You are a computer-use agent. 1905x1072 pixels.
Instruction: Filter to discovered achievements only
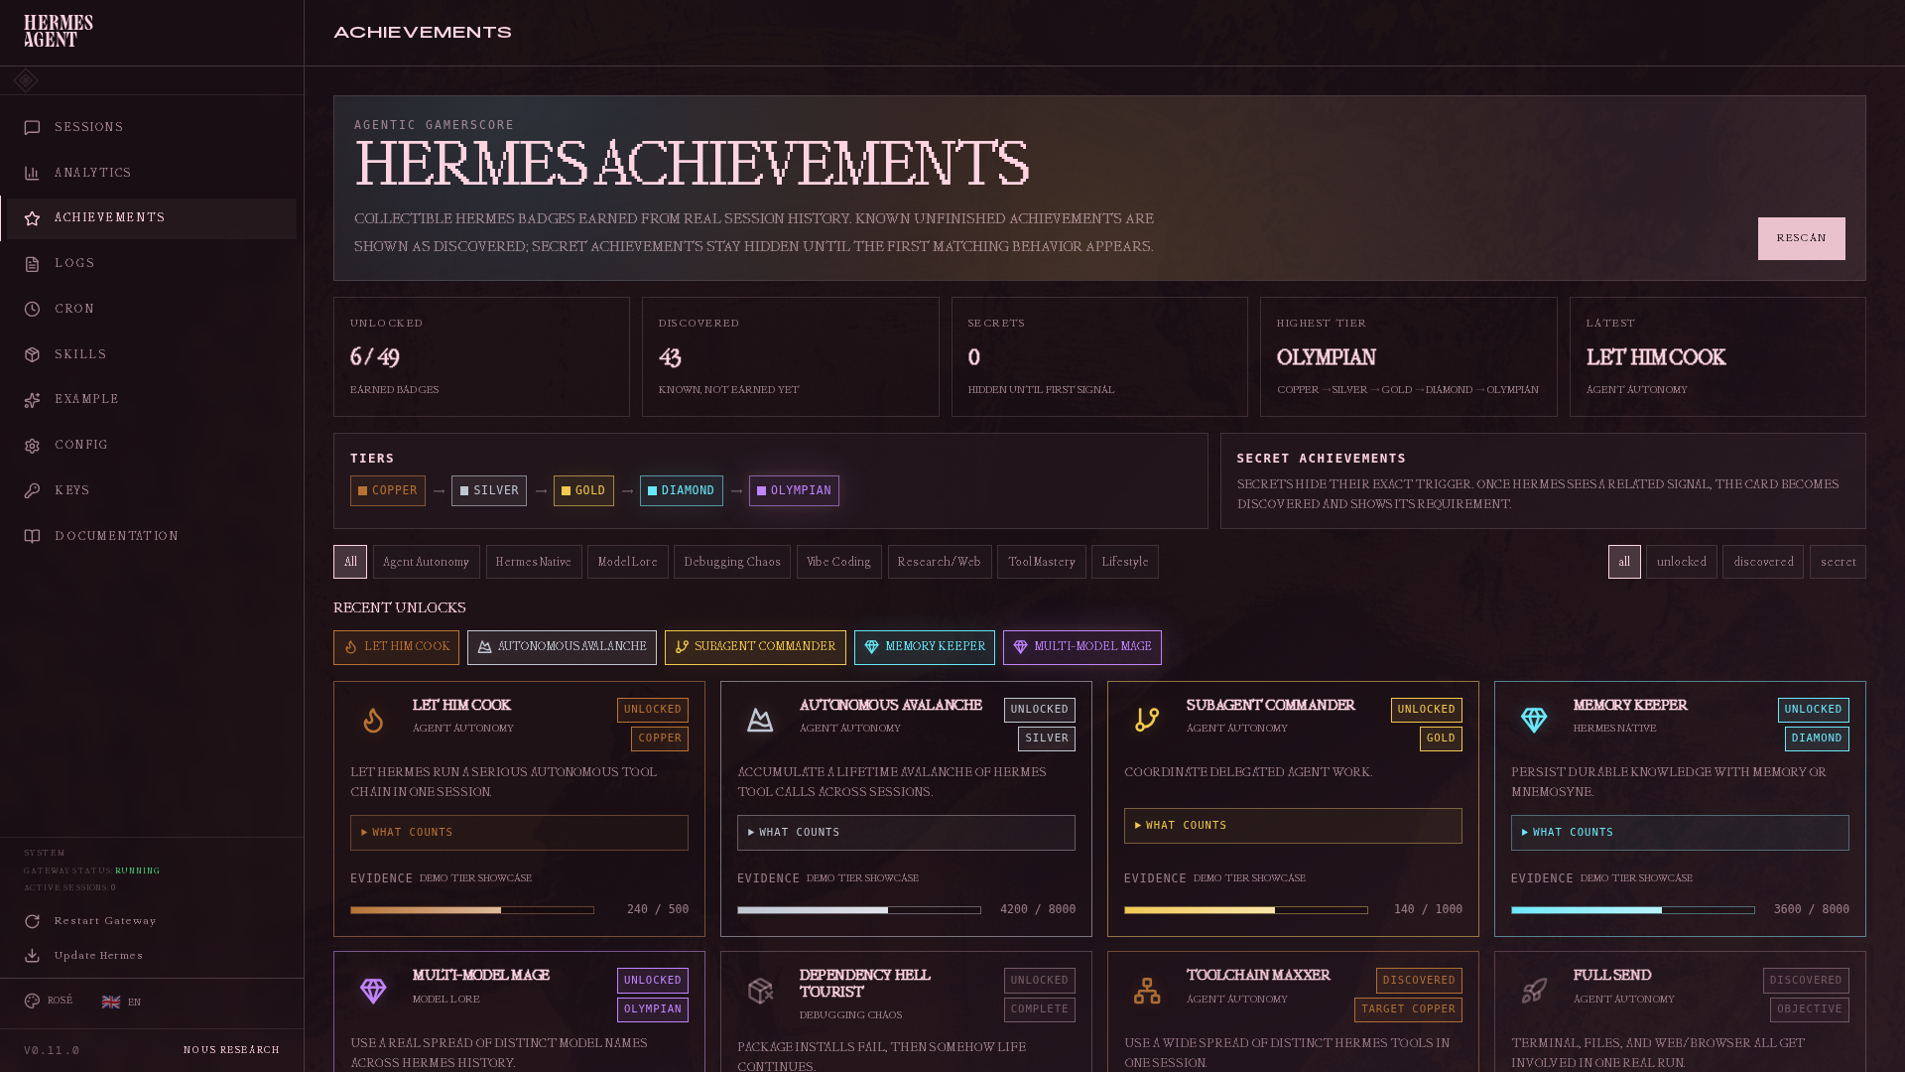click(x=1763, y=562)
